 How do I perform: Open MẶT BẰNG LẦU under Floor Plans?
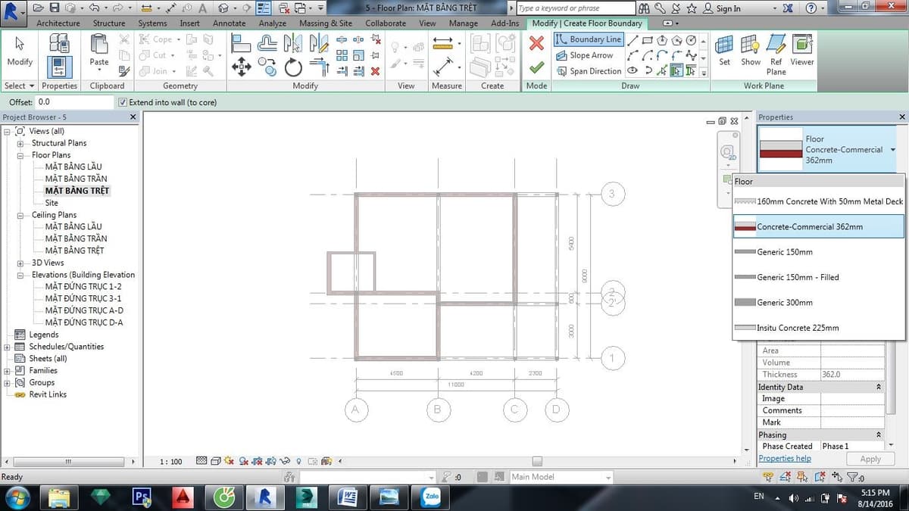coord(73,167)
